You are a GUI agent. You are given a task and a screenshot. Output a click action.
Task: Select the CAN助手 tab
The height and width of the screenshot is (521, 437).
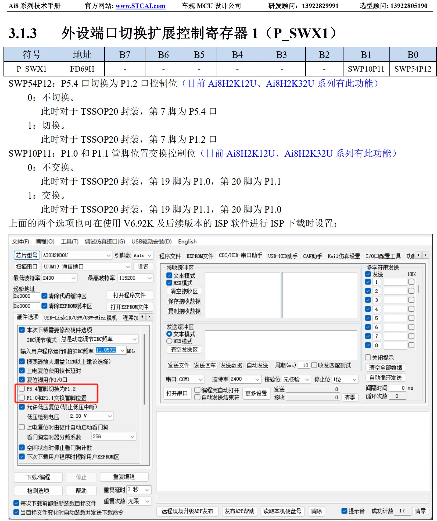pyautogui.click(x=313, y=256)
